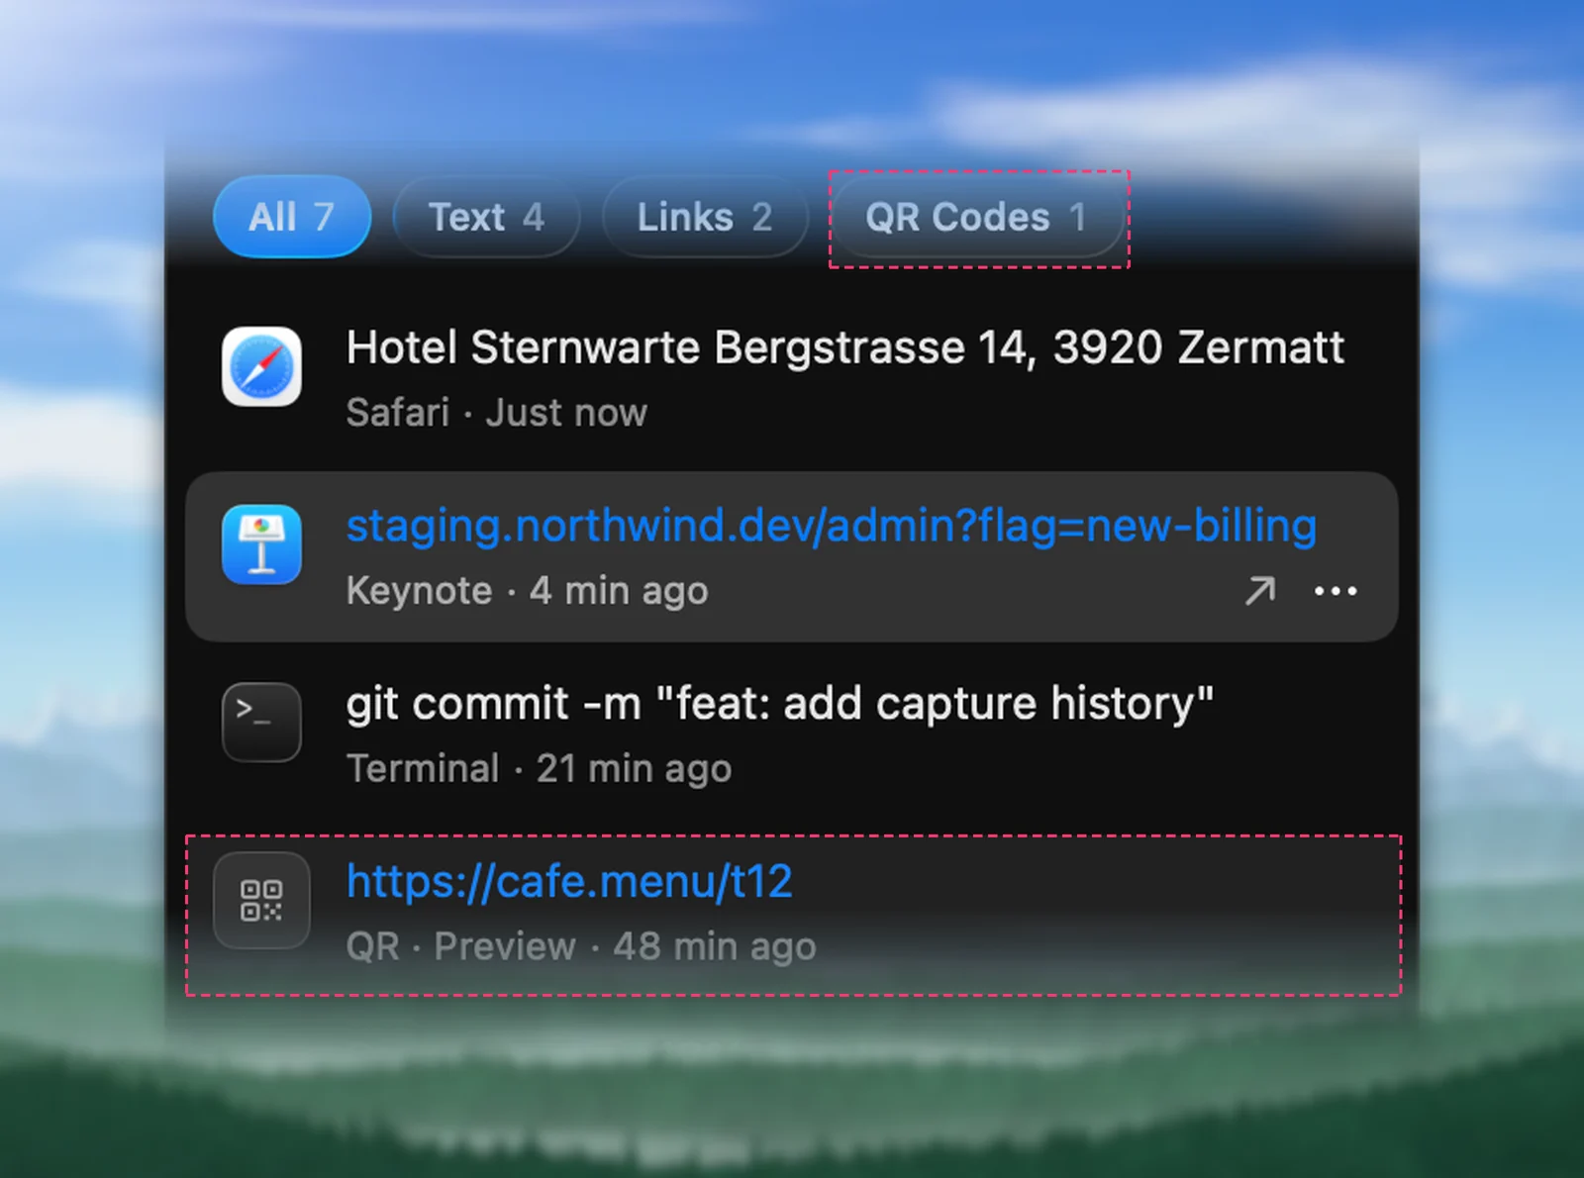Select git commit capture history text

[x=779, y=704]
